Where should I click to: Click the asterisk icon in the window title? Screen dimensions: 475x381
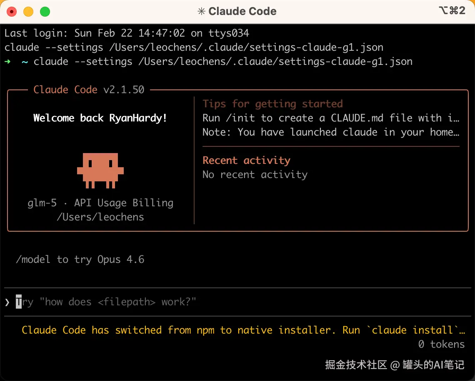pos(201,12)
